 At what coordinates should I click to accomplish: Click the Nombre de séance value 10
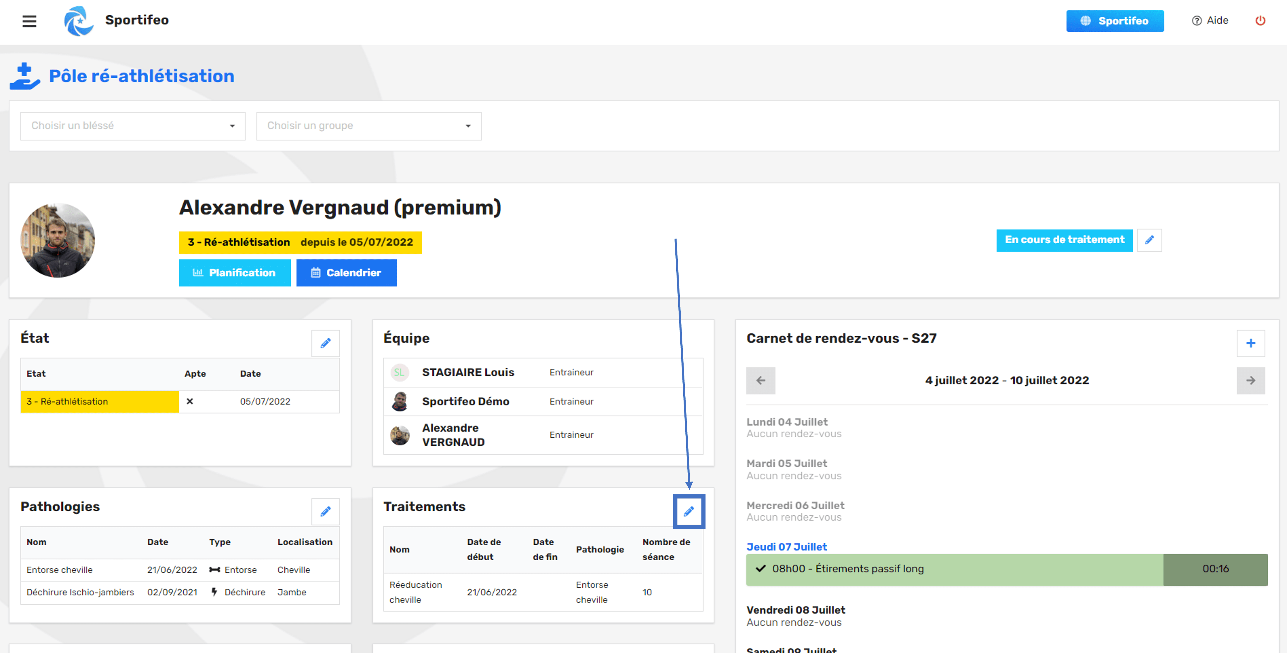[647, 592]
